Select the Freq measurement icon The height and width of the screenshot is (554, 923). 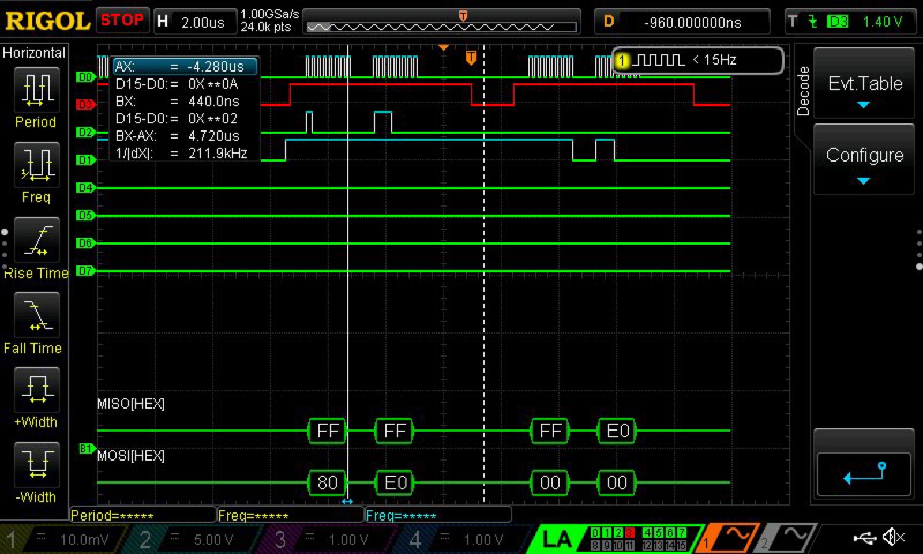(36, 166)
